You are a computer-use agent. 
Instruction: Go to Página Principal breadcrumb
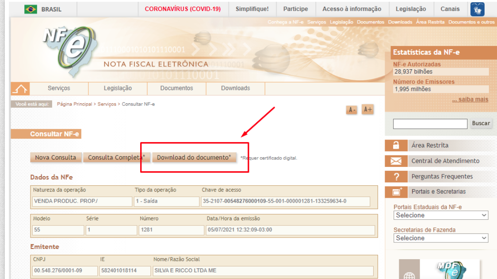tap(74, 104)
